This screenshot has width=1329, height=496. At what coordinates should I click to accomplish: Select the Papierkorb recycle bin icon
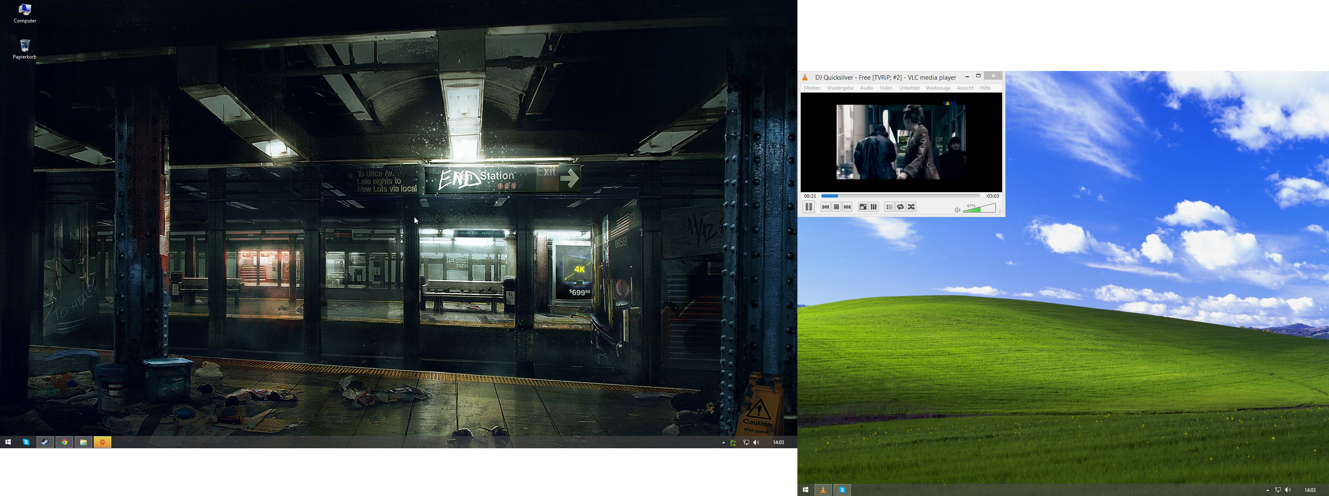tap(25, 49)
